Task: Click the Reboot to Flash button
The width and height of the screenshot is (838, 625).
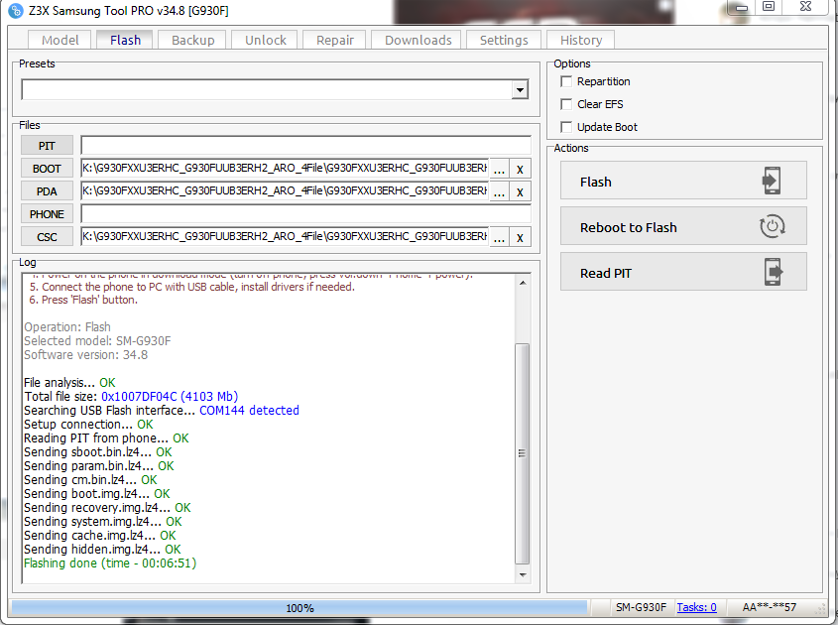Action: point(683,227)
